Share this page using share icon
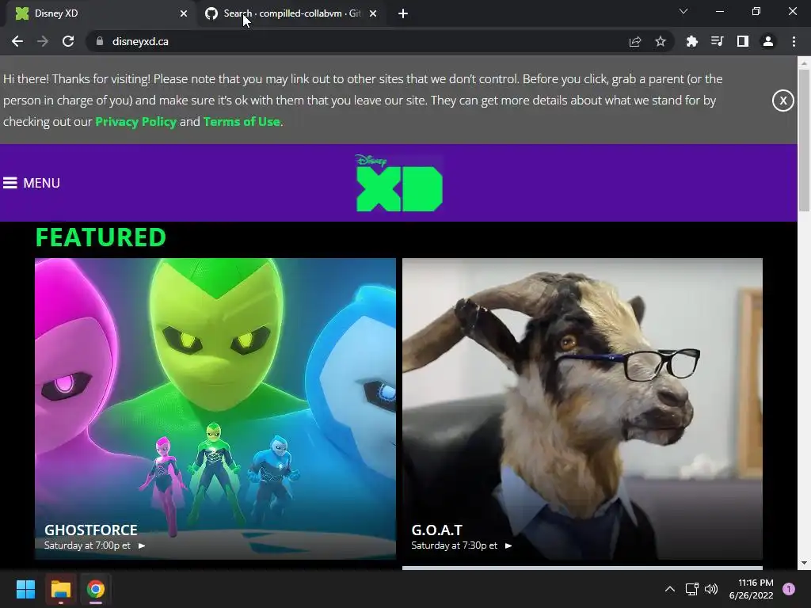This screenshot has height=608, width=811. click(635, 41)
